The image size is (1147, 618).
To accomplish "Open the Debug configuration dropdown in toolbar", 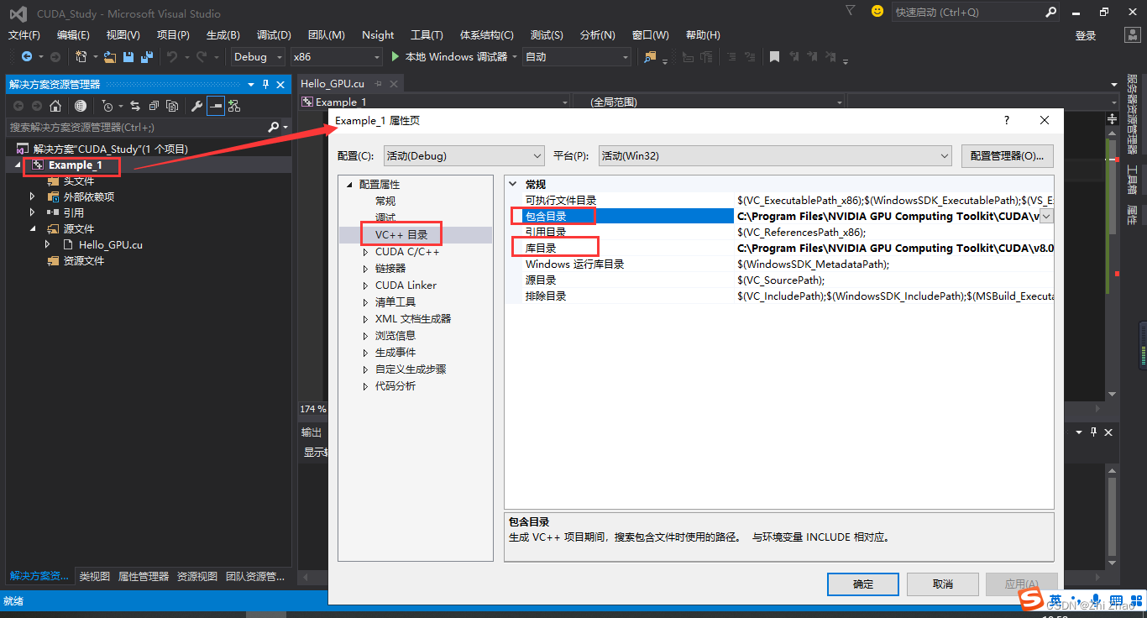I will coord(259,56).
